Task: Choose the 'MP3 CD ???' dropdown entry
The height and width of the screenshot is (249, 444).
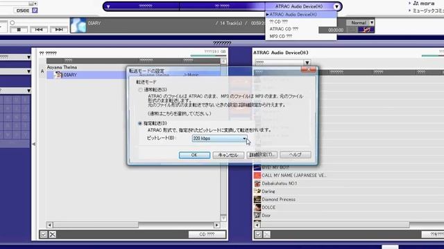Action: click(x=301, y=37)
